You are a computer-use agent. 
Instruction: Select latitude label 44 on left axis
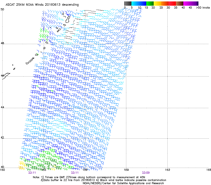pos(2,107)
